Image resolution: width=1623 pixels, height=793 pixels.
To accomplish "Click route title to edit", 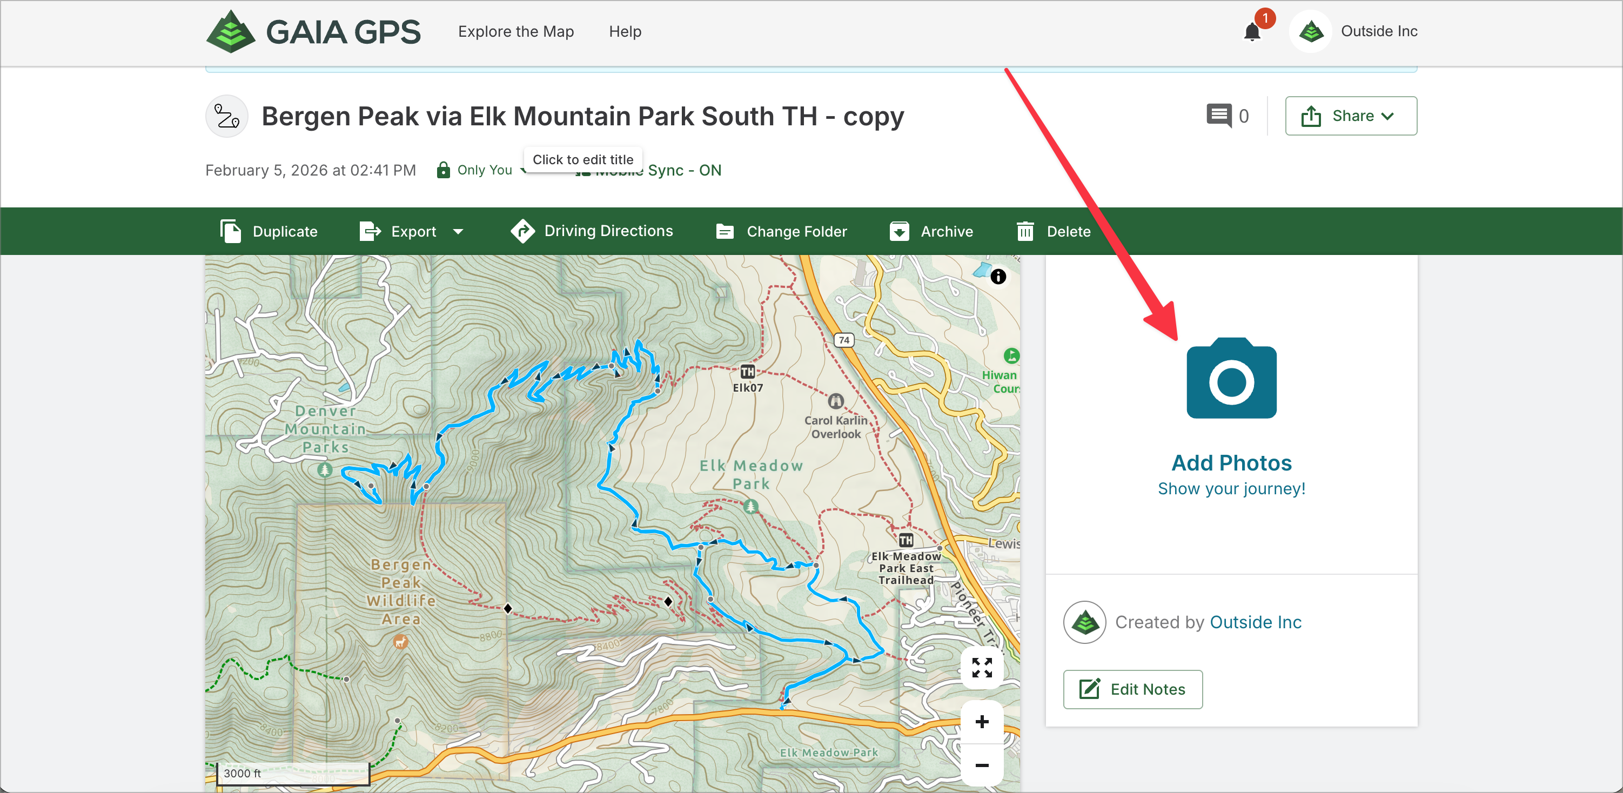I will pos(582,117).
